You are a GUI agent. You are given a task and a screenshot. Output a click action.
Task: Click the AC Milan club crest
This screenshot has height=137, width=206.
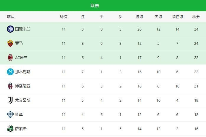(x=10, y=58)
